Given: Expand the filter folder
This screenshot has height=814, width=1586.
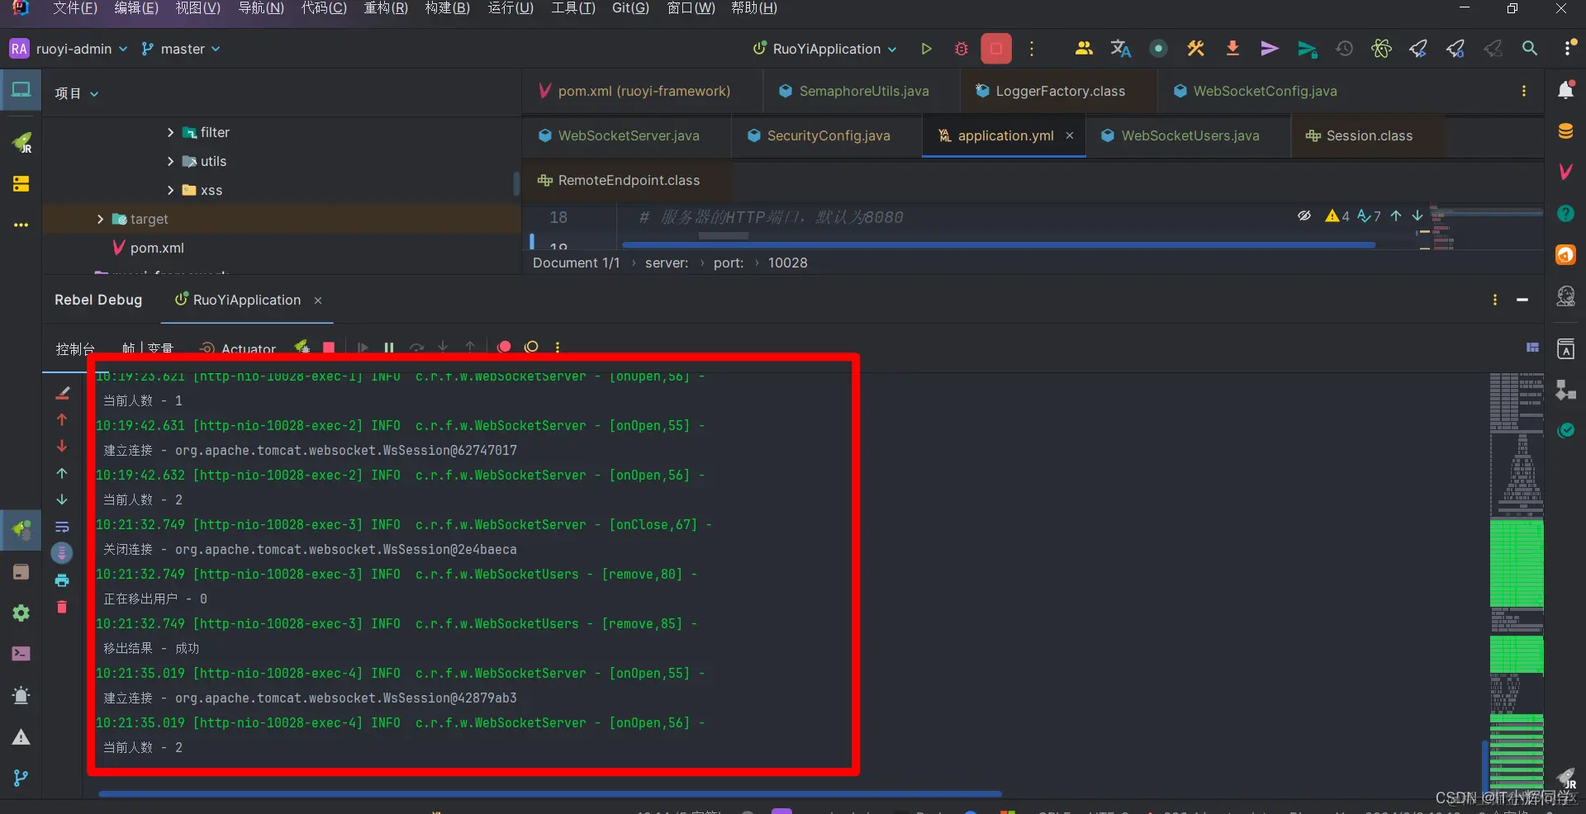Looking at the screenshot, I should pos(170,132).
